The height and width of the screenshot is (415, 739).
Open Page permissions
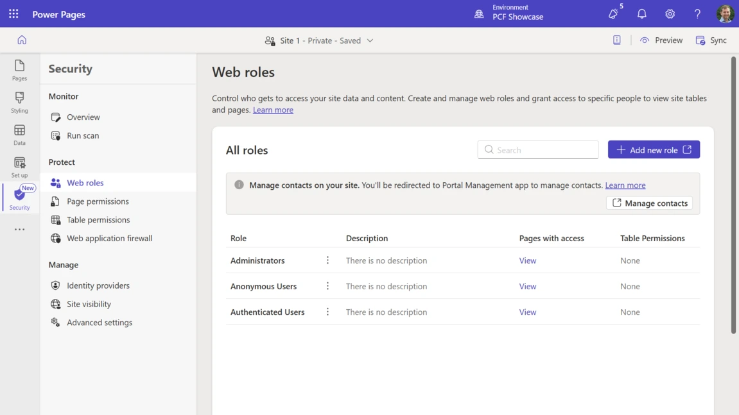pos(118,201)
